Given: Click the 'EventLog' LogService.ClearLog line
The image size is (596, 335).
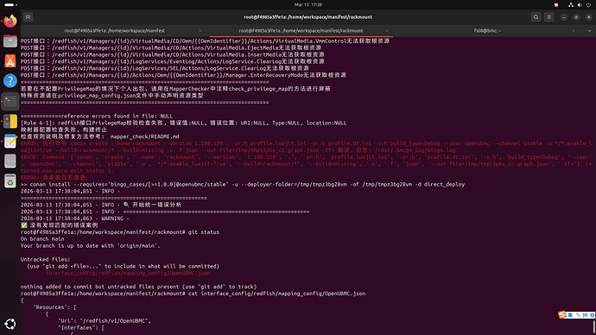Looking at the screenshot, I should pyautogui.click(x=172, y=61).
